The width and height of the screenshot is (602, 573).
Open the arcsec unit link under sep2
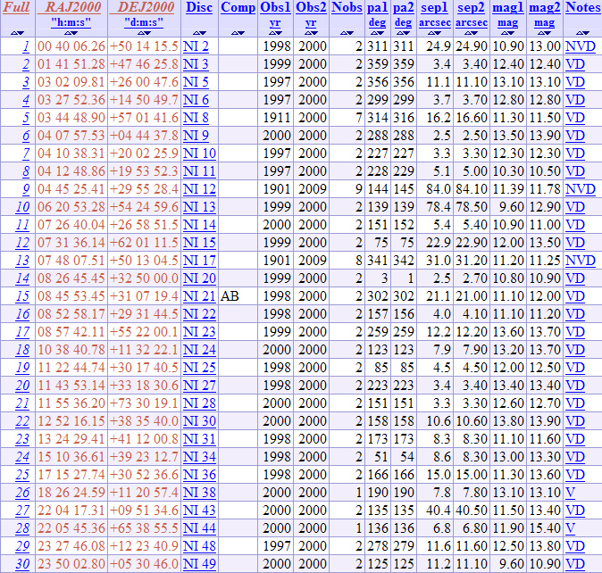click(x=470, y=21)
